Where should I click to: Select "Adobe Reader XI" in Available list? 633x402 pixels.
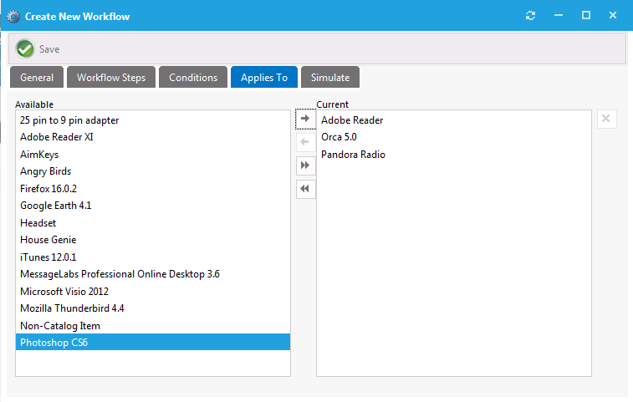pyautogui.click(x=152, y=137)
